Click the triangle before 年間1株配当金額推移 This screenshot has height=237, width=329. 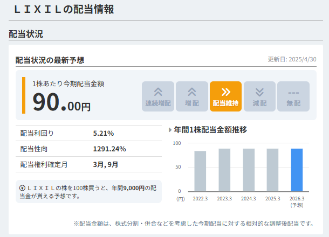pyautogui.click(x=170, y=130)
